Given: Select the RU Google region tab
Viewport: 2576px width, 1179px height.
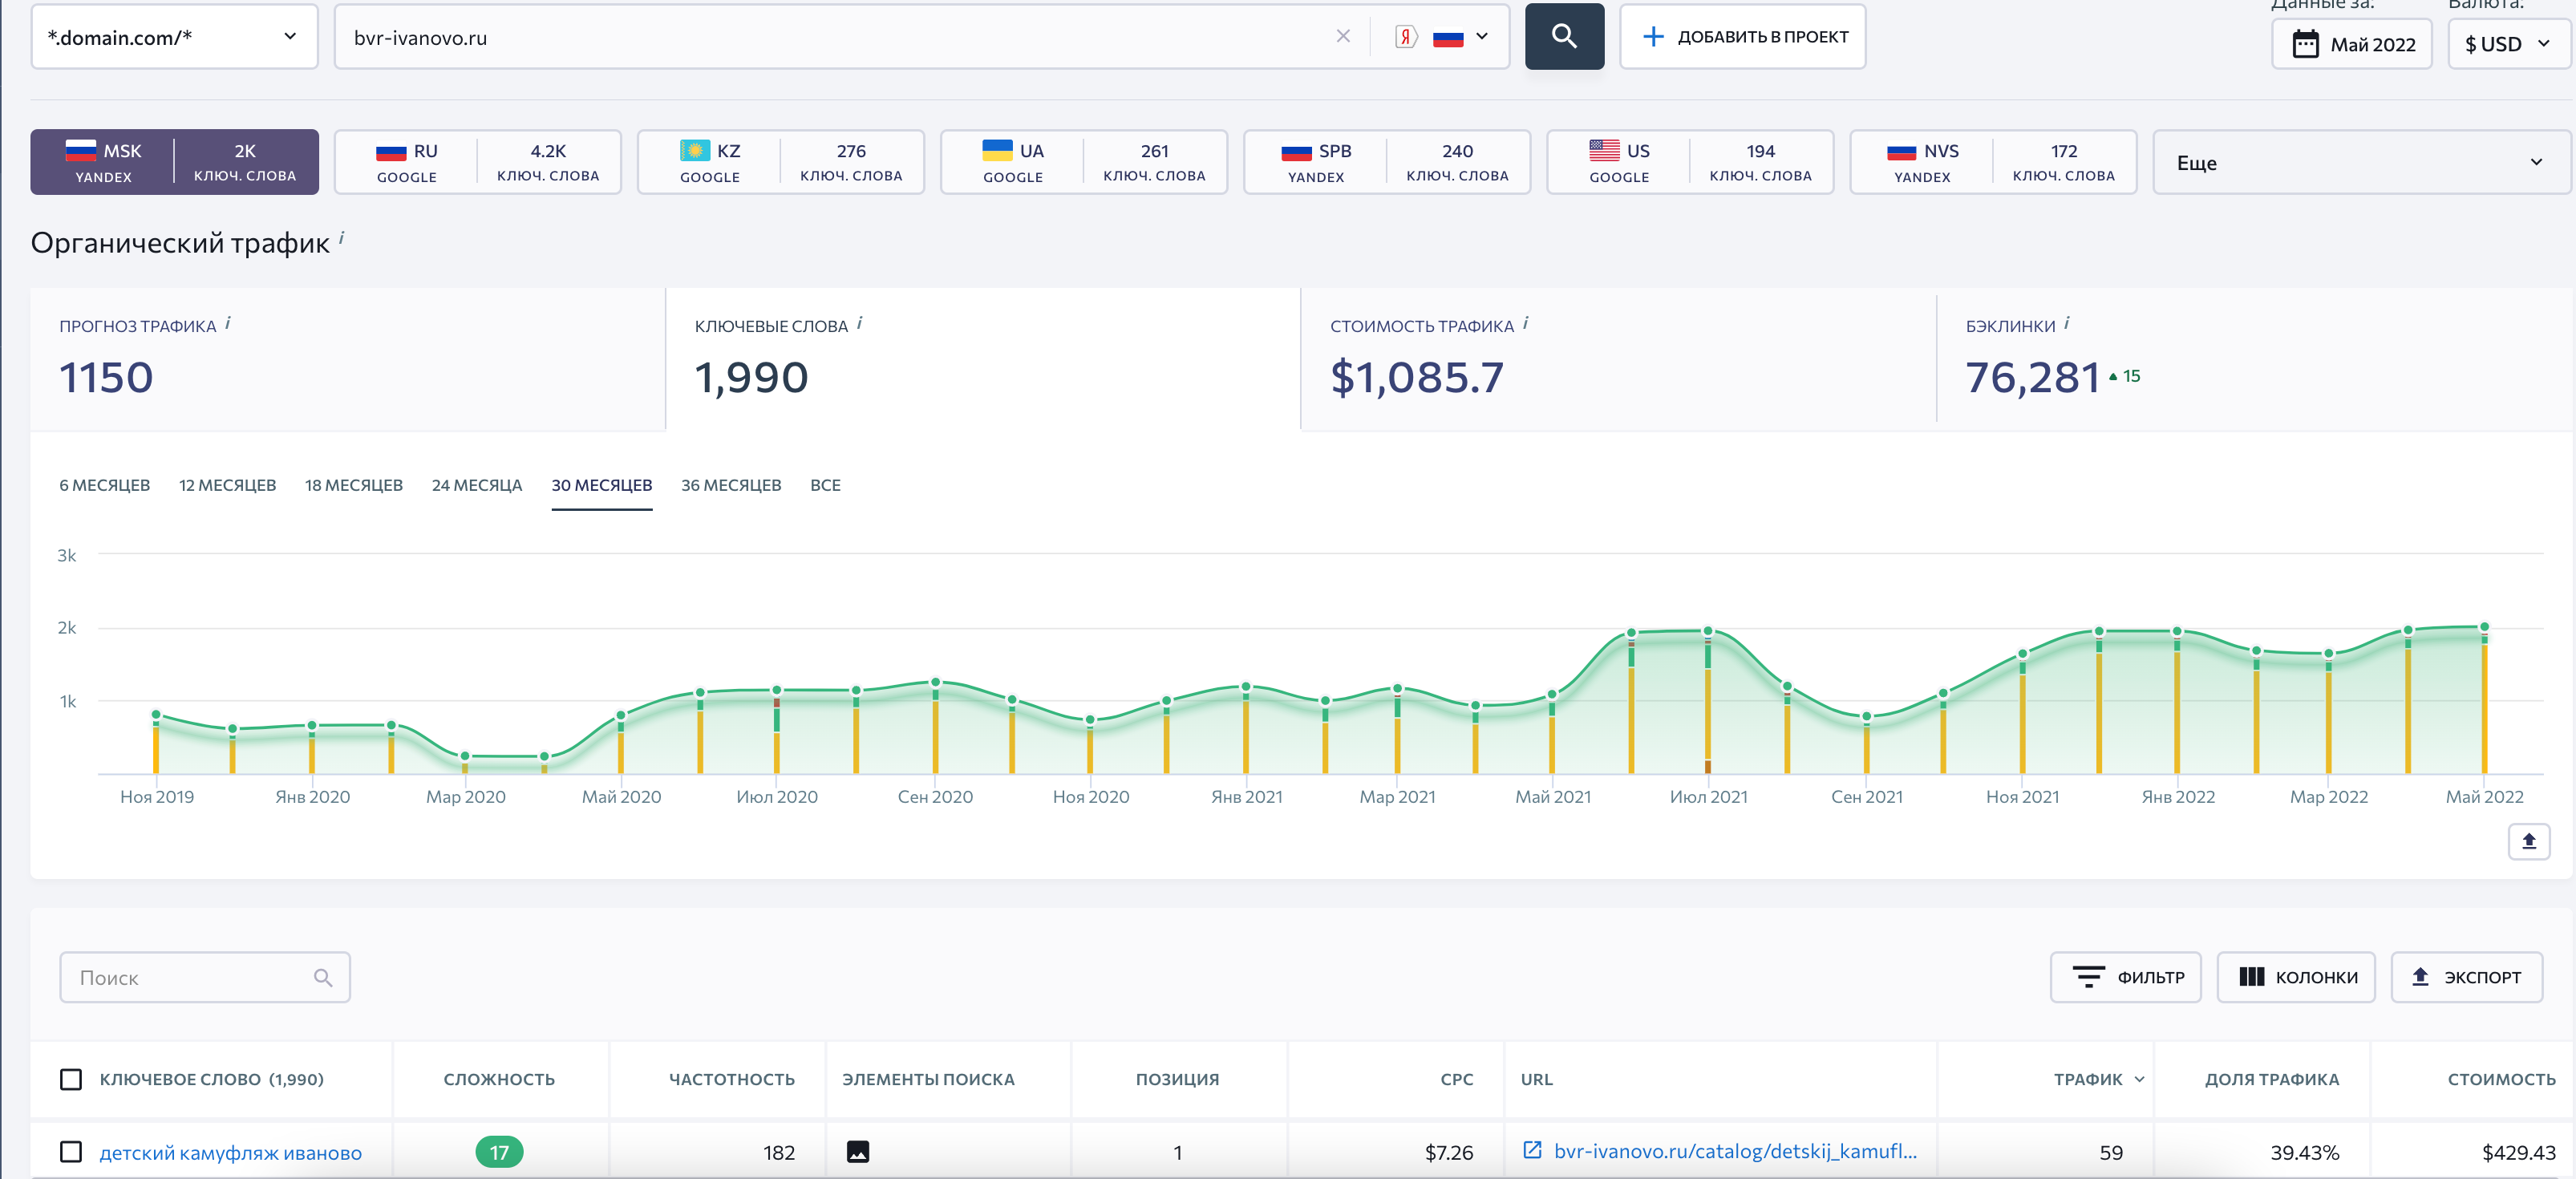Looking at the screenshot, I should coord(477,162).
